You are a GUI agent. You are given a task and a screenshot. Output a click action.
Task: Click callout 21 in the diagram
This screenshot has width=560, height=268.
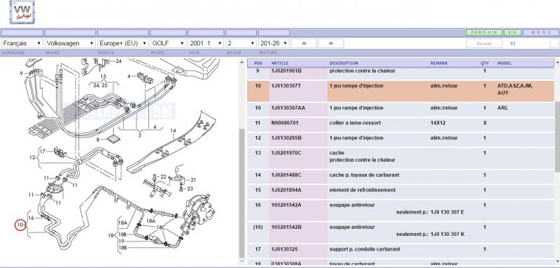[193, 180]
